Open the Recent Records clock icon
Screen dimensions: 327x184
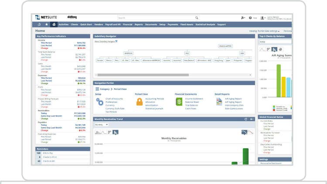pos(39,24)
